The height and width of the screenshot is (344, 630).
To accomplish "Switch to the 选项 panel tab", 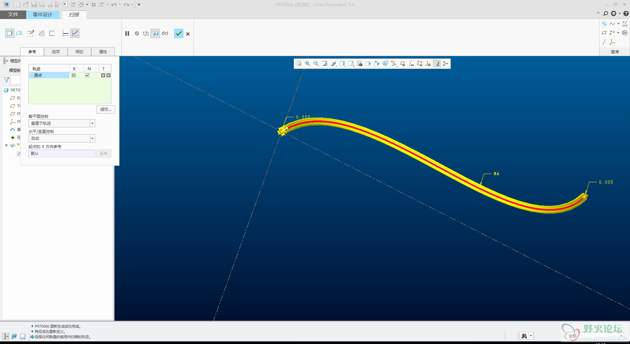I will (56, 52).
